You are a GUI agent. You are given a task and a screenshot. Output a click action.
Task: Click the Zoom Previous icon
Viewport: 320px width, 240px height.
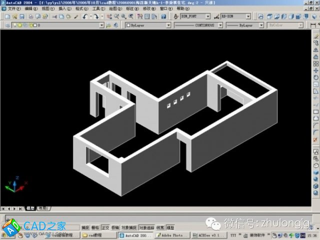[x=131, y=16]
